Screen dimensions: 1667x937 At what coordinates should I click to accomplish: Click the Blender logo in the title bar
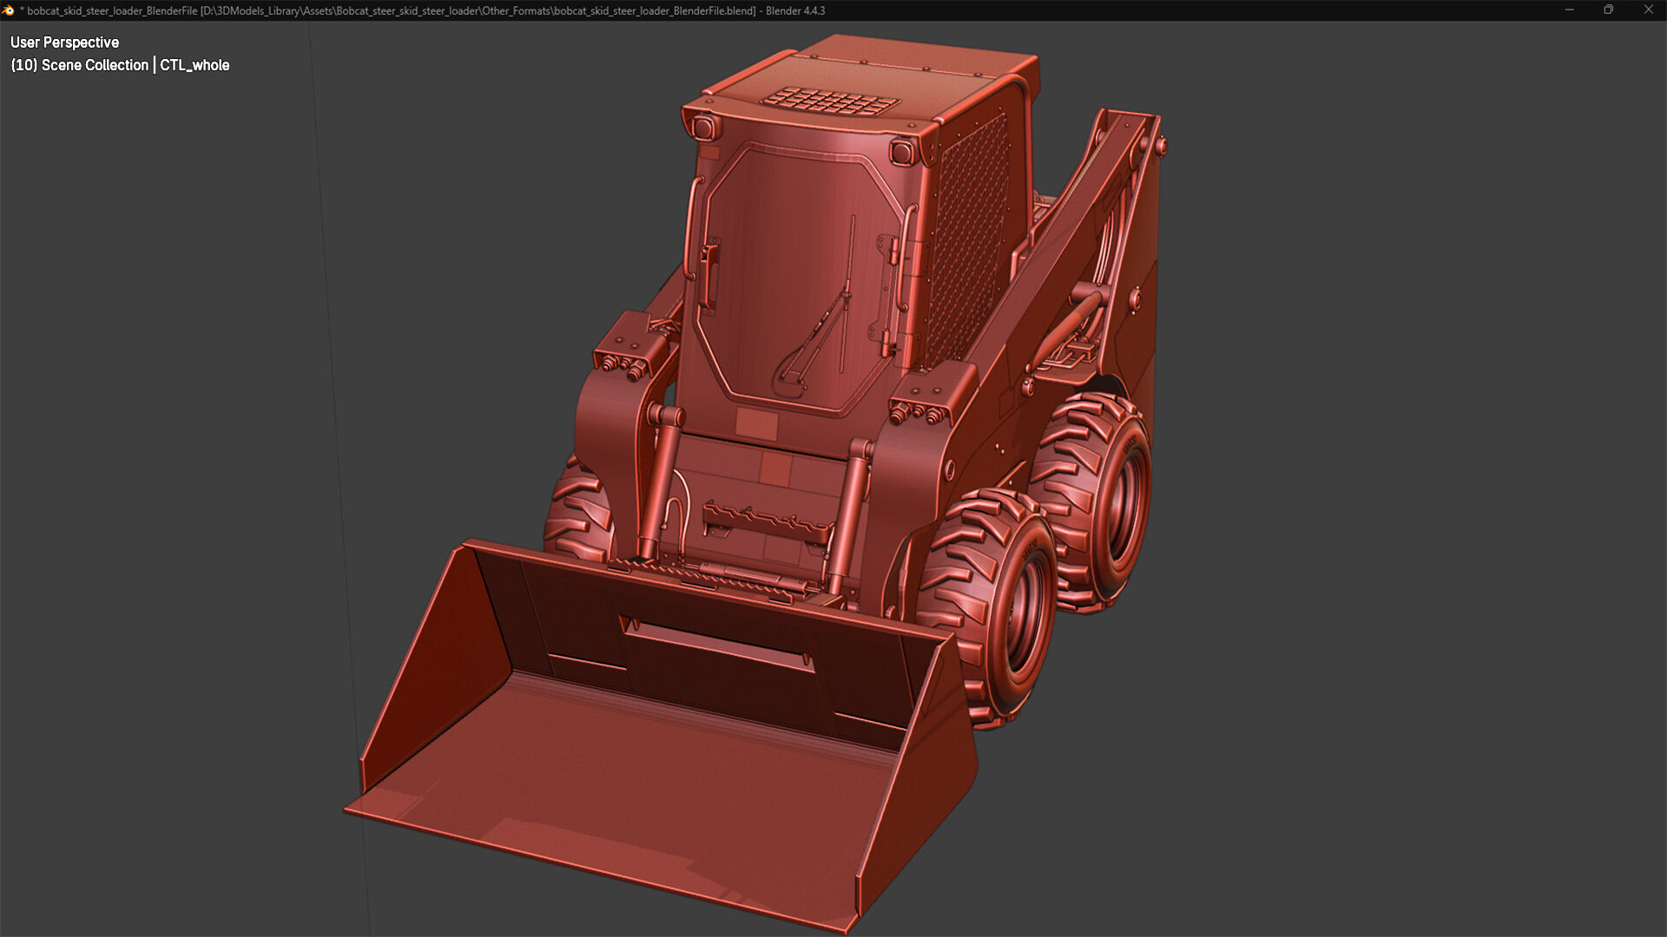9,10
